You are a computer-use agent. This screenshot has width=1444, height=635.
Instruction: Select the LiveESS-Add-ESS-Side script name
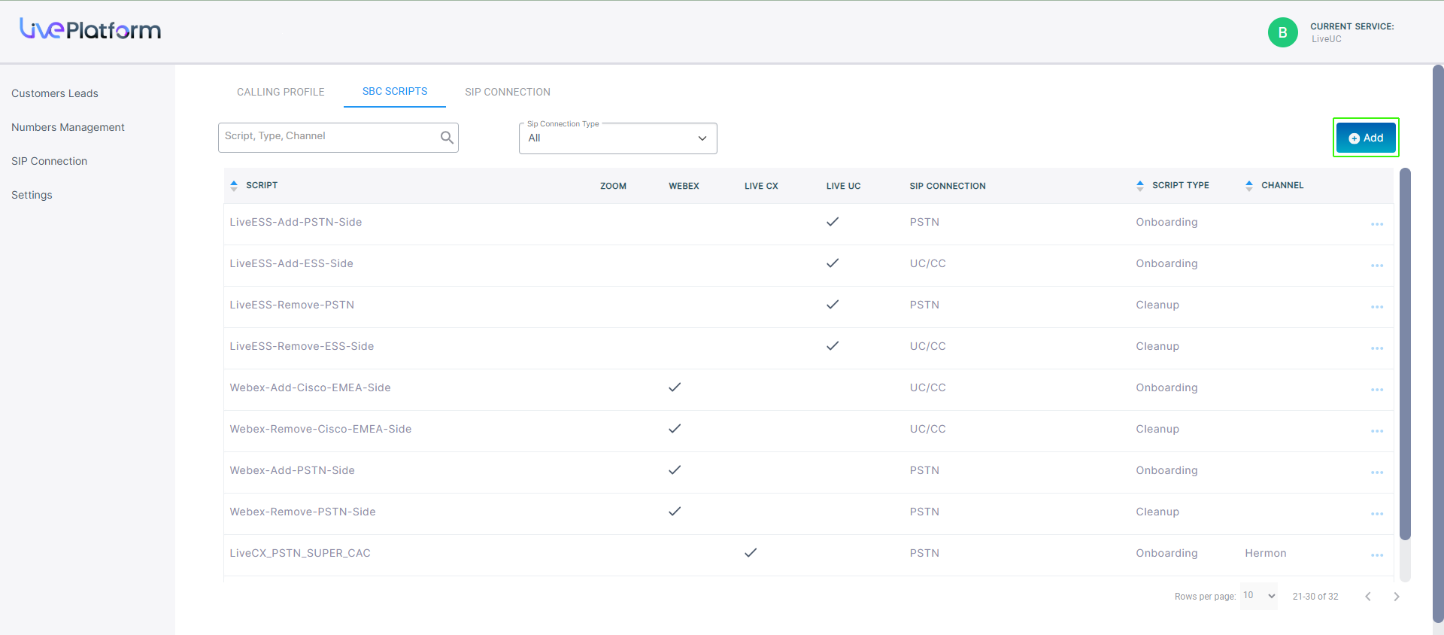tap(291, 263)
